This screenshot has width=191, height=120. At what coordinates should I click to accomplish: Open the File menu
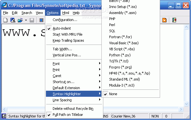click(5, 13)
